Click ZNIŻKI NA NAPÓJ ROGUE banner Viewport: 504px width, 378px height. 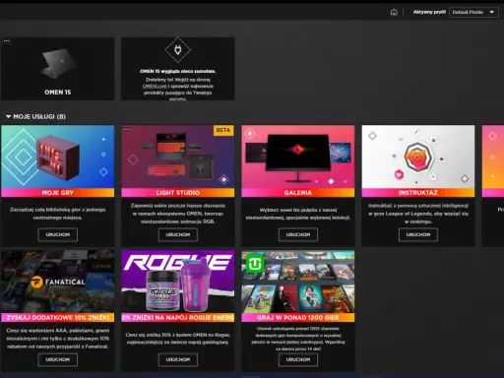(178, 318)
